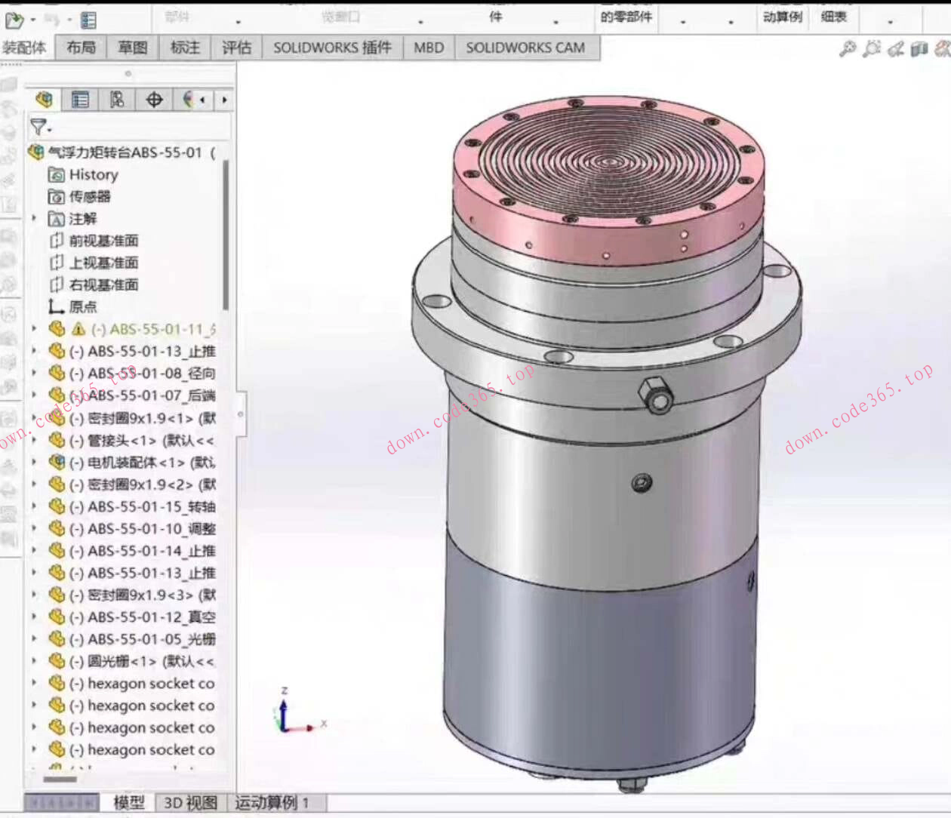Open the DimXpertManager crosshair tab

[154, 100]
